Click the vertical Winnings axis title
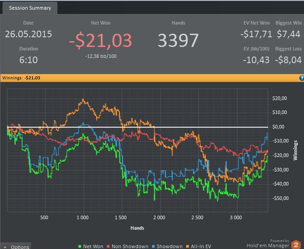The width and height of the screenshot is (304, 249). point(295,150)
